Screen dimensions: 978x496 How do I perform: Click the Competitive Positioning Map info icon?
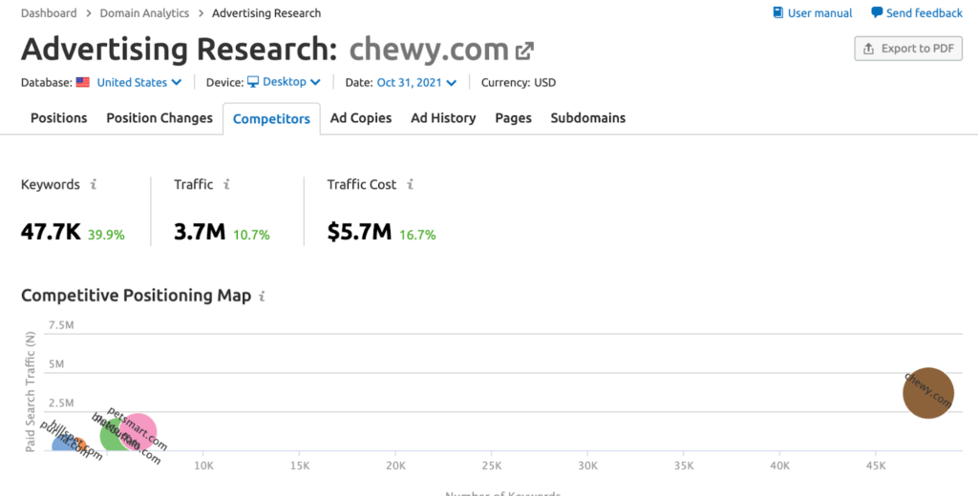(x=263, y=297)
